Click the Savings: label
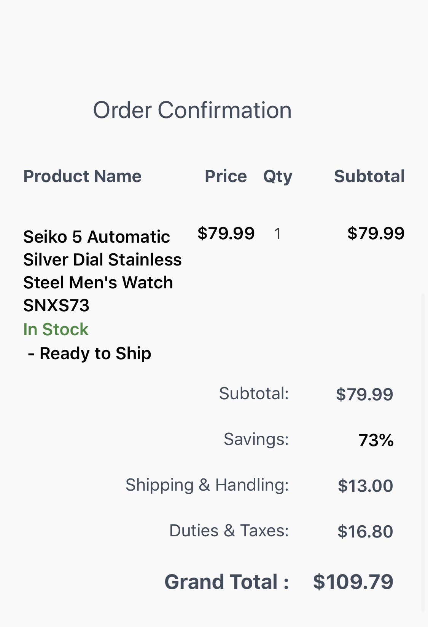The width and height of the screenshot is (428, 627). pyautogui.click(x=256, y=439)
